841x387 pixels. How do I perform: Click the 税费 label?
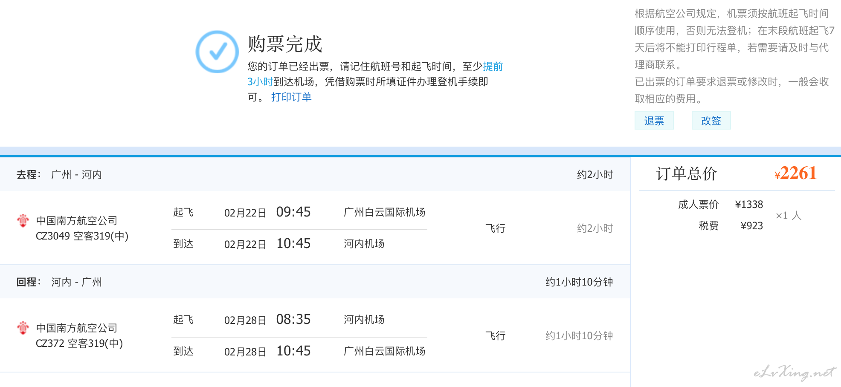(x=709, y=226)
